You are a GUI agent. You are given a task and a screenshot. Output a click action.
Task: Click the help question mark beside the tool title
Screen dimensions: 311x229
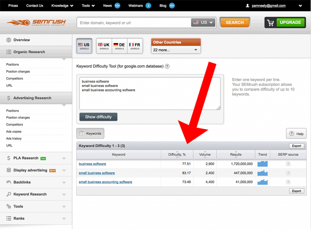coord(167,66)
